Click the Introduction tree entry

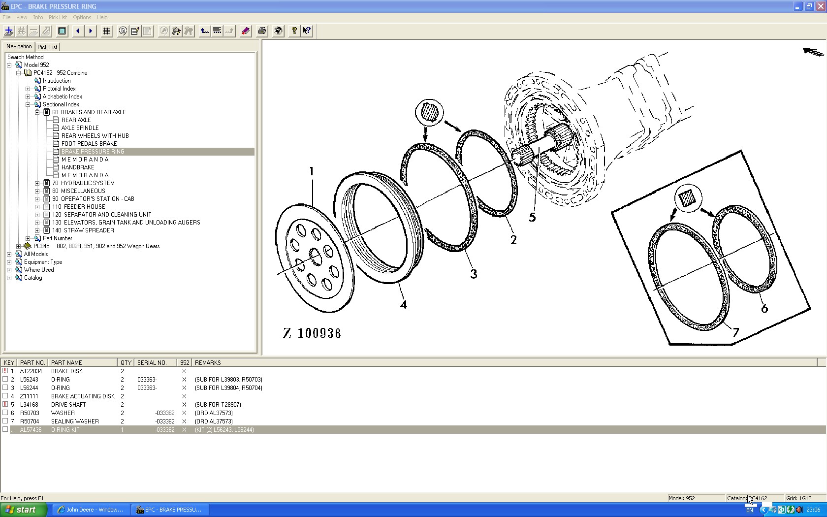tap(57, 81)
